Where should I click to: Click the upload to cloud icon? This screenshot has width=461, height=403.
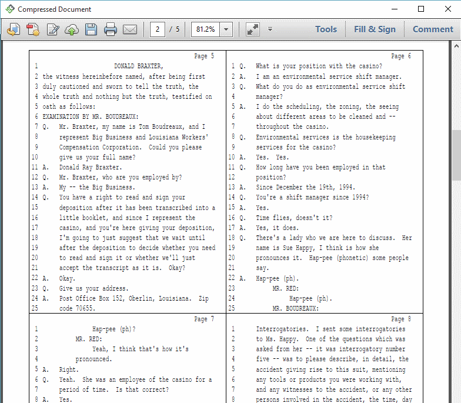click(72, 29)
